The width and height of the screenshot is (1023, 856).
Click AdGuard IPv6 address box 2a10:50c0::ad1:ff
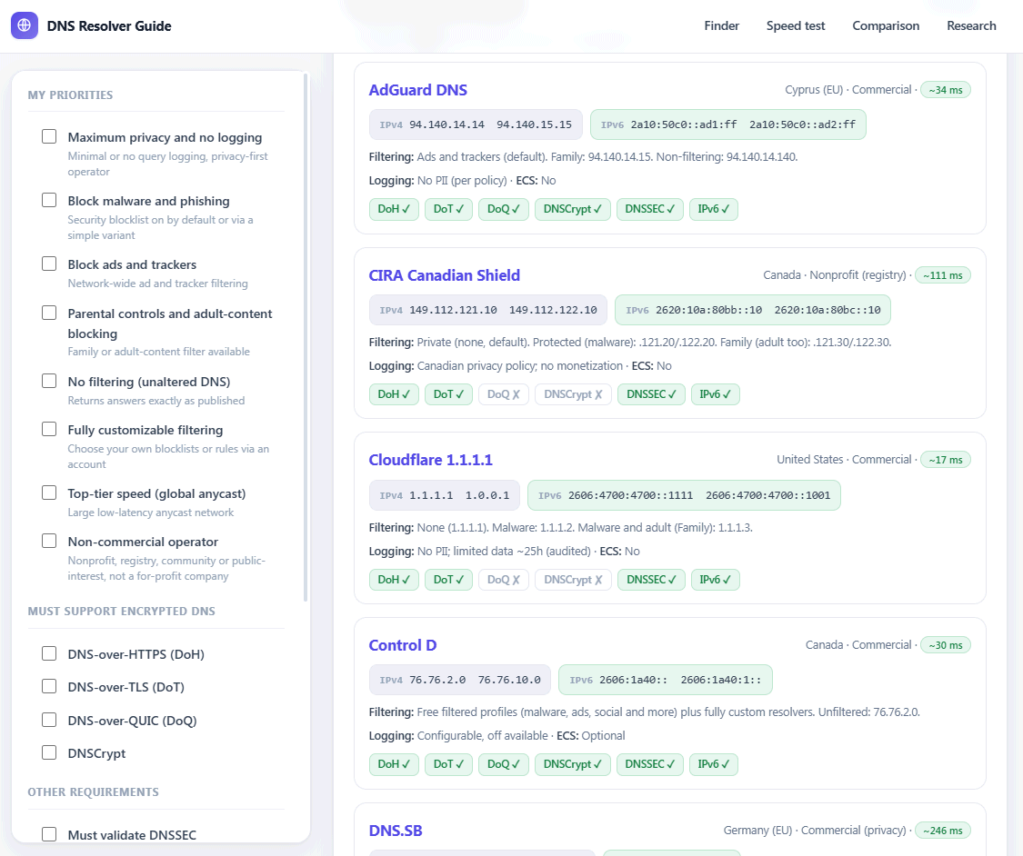pyautogui.click(x=728, y=124)
